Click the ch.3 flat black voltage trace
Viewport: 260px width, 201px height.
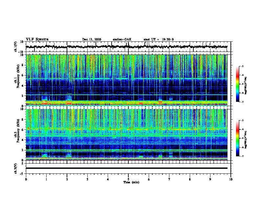(x=126, y=168)
